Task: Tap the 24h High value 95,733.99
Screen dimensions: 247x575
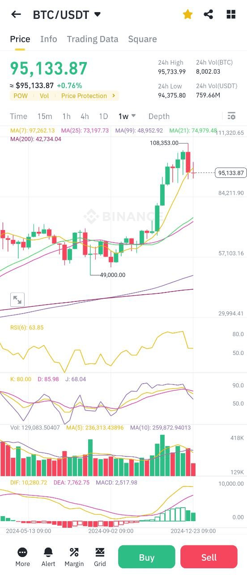Action: tap(172, 72)
